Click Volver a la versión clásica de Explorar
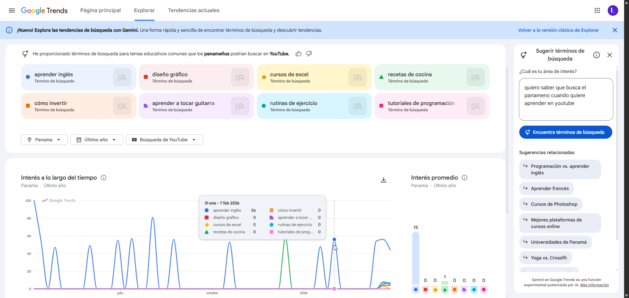The height and width of the screenshot is (298, 629). click(x=559, y=30)
